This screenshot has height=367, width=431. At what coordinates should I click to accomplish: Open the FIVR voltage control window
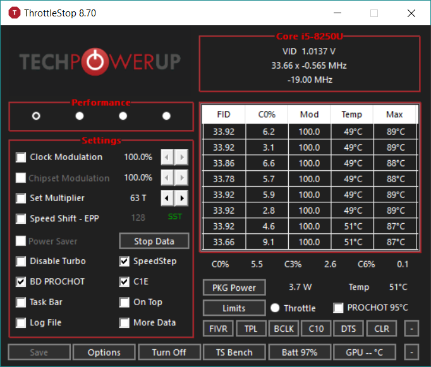click(x=218, y=329)
